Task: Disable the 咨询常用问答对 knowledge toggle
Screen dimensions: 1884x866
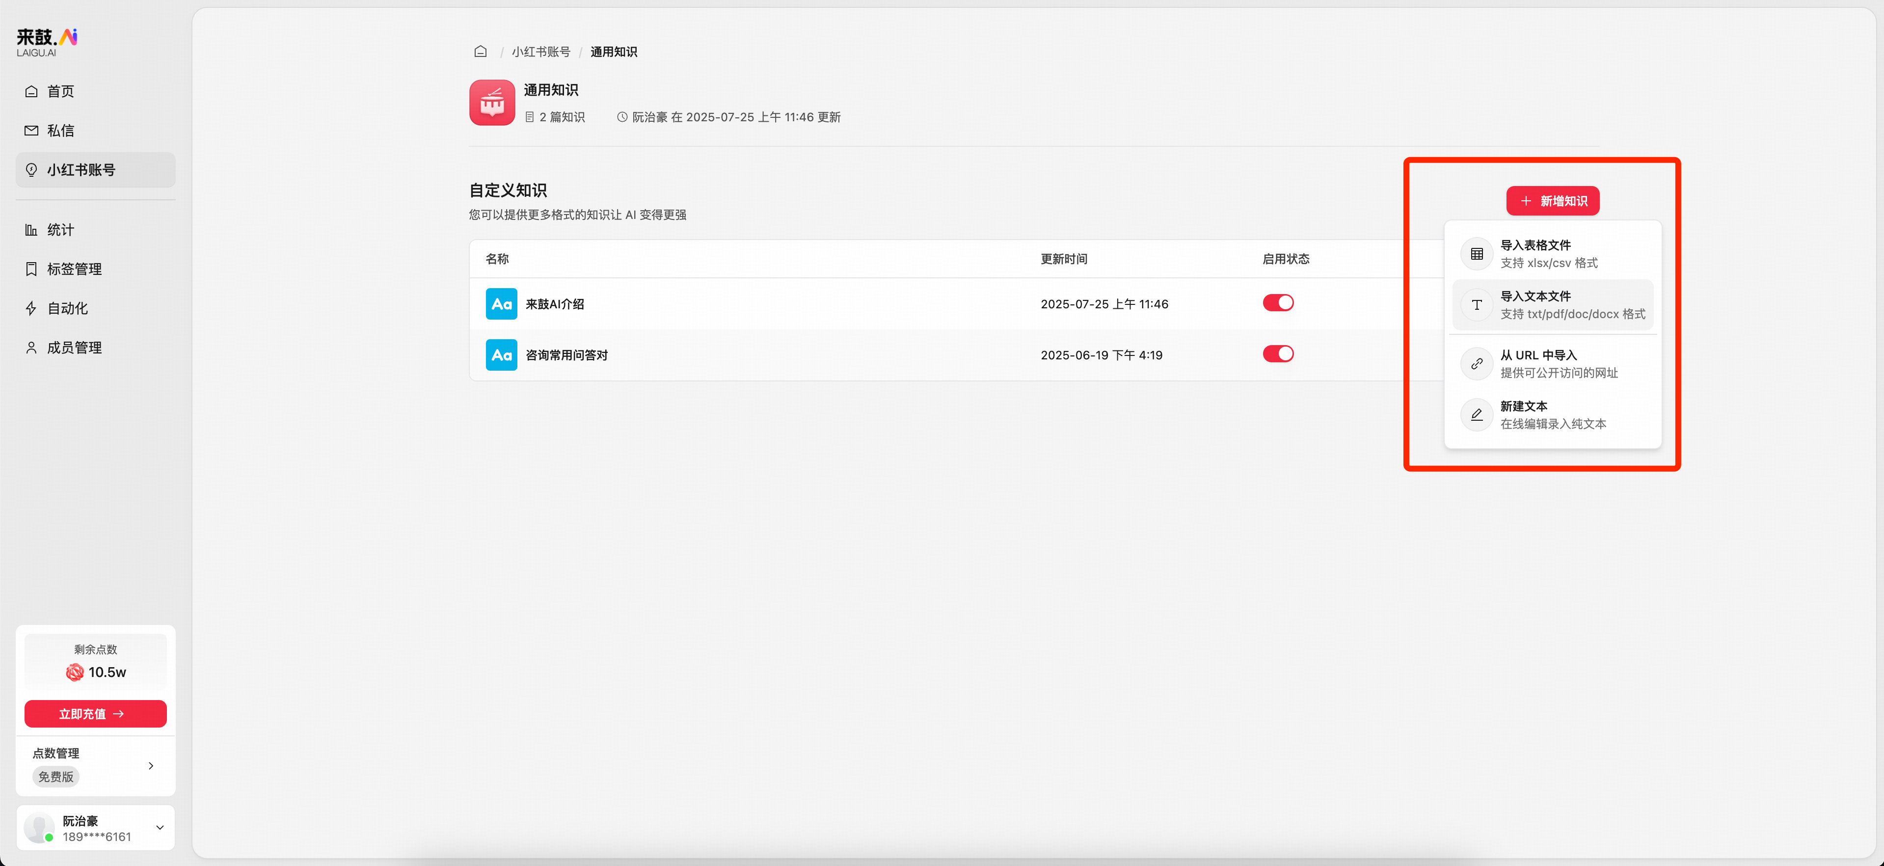Action: 1278,354
